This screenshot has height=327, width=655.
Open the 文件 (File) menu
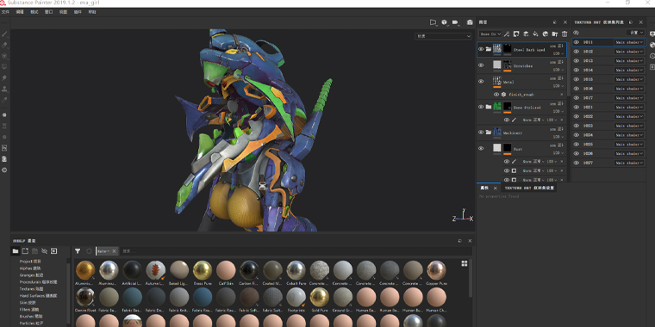point(5,12)
